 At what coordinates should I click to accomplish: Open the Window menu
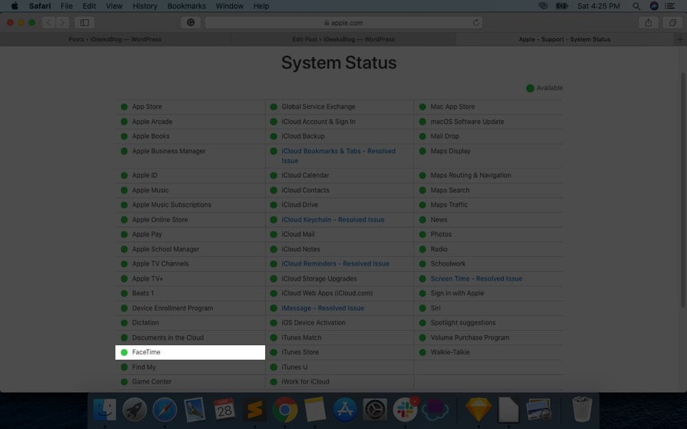click(x=229, y=6)
